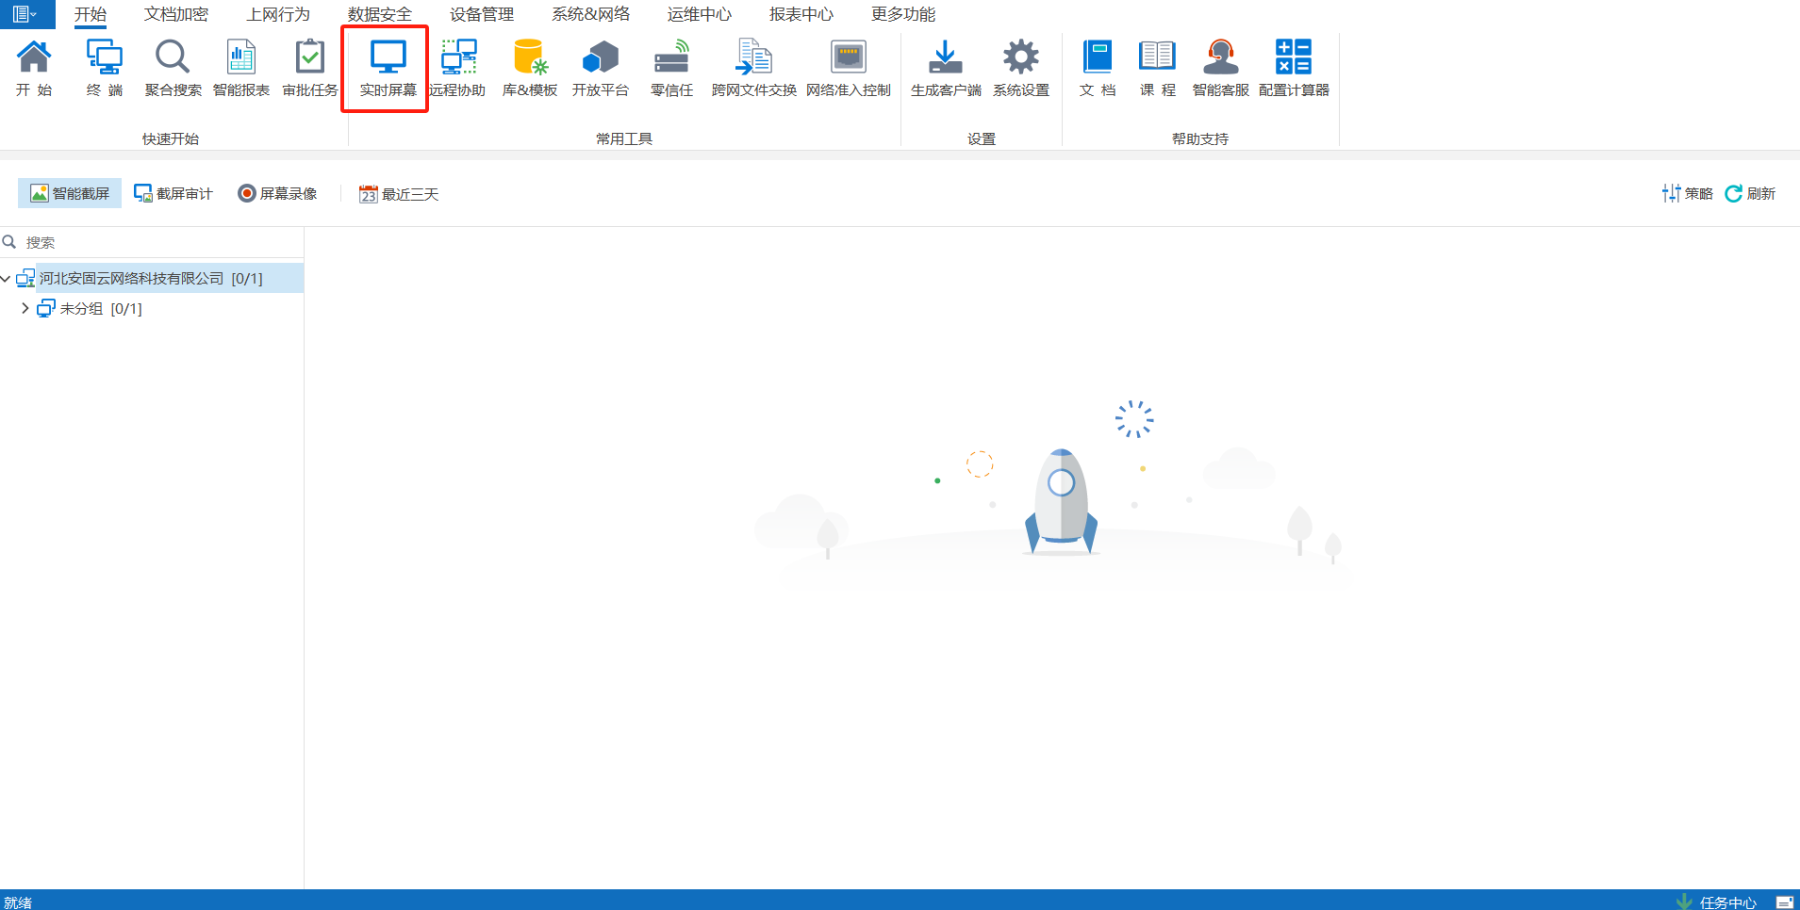Screen dimensions: 1800x910
Task: Open the 实时屏幕 real-time screen tool
Action: coord(388,68)
